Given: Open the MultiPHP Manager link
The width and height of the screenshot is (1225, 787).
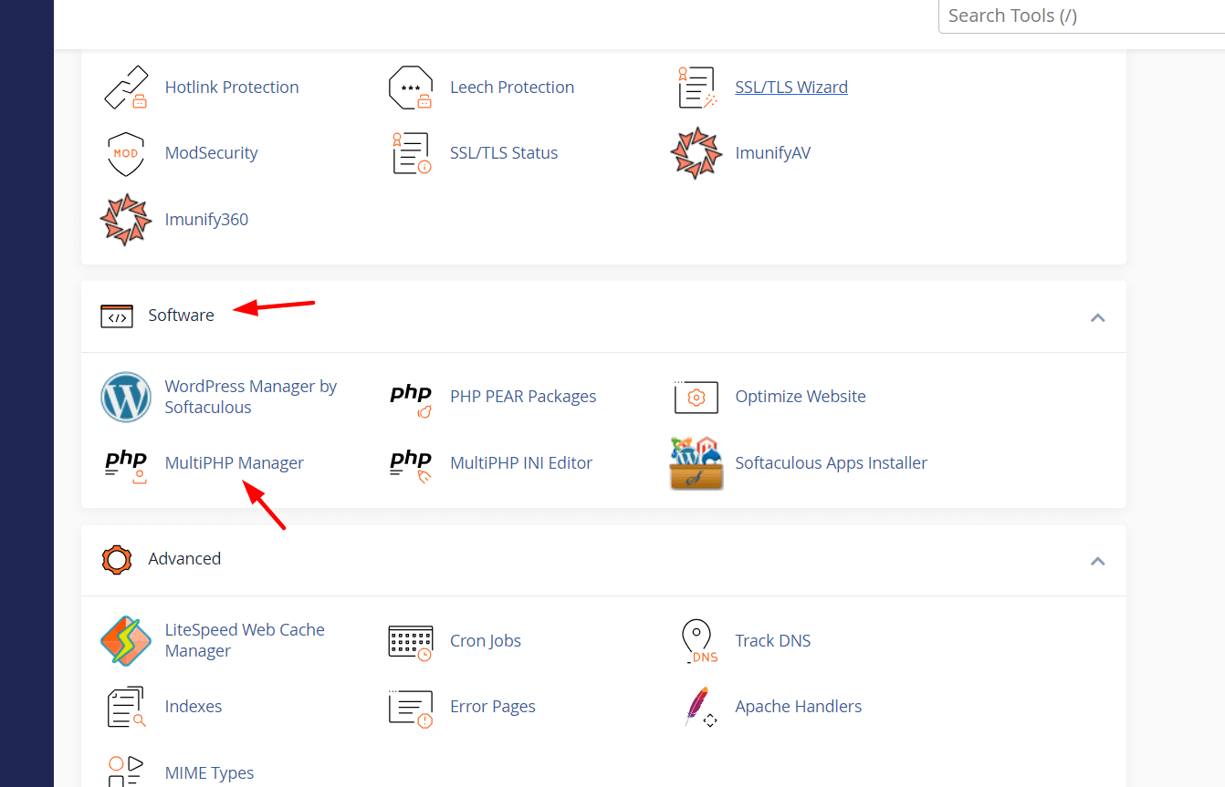Looking at the screenshot, I should pyautogui.click(x=235, y=463).
